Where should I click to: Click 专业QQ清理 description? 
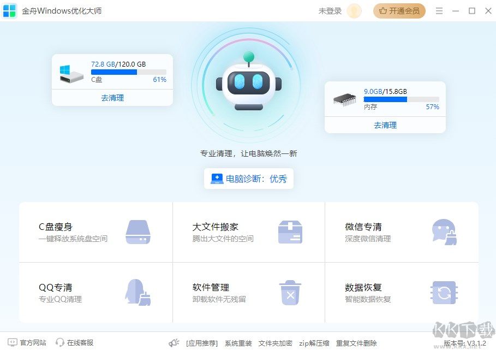click(x=60, y=299)
